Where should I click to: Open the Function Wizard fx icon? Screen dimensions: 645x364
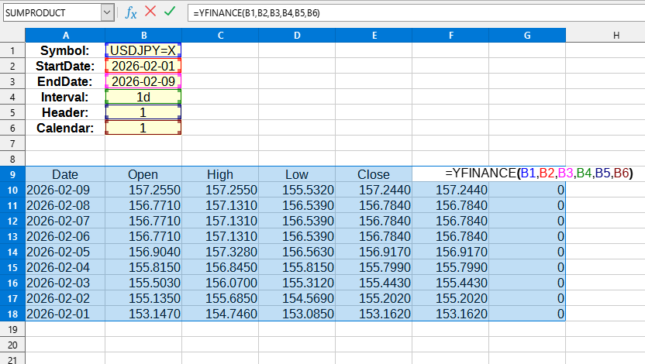pyautogui.click(x=131, y=12)
